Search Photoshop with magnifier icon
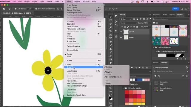Viewport: 191px width, 107px height. click(182, 9)
